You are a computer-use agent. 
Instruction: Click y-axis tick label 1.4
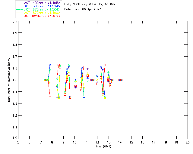15,92
